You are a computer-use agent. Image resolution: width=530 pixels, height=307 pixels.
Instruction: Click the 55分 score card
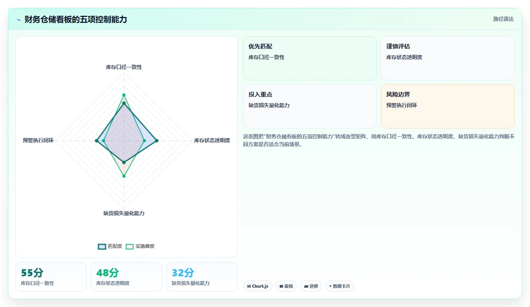tap(51, 277)
